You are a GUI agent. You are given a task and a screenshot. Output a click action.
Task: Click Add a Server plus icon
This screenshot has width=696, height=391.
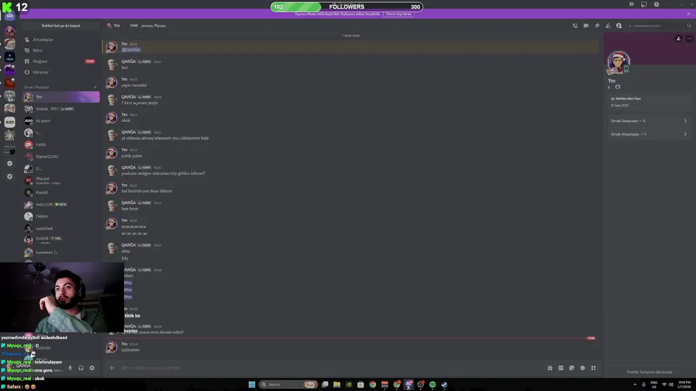pyautogui.click(x=10, y=163)
